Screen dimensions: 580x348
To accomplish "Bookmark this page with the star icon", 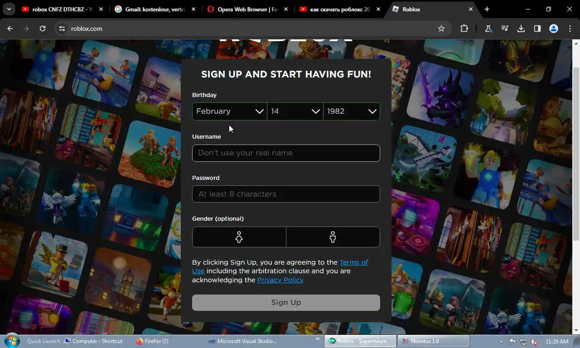I will (441, 29).
